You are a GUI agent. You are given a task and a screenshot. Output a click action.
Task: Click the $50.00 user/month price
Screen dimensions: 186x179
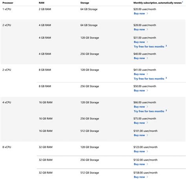(145, 86)
